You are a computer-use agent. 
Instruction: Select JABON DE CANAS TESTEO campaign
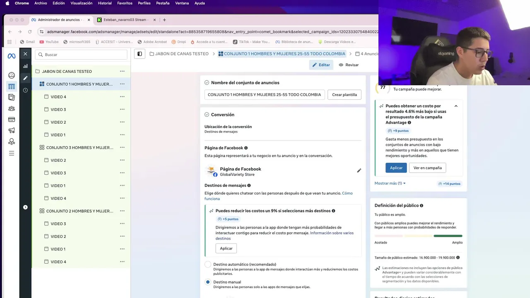tap(67, 71)
